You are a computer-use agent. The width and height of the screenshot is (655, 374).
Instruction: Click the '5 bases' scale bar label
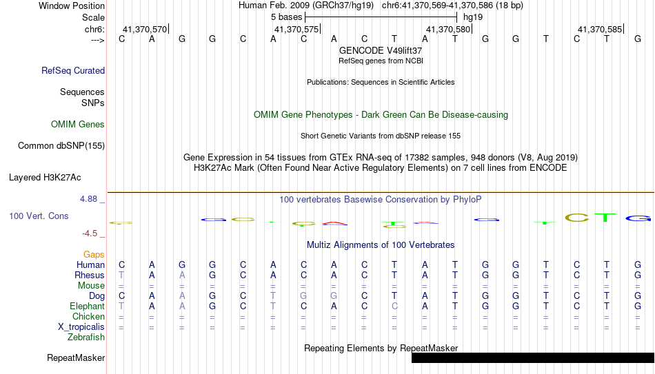tap(286, 17)
